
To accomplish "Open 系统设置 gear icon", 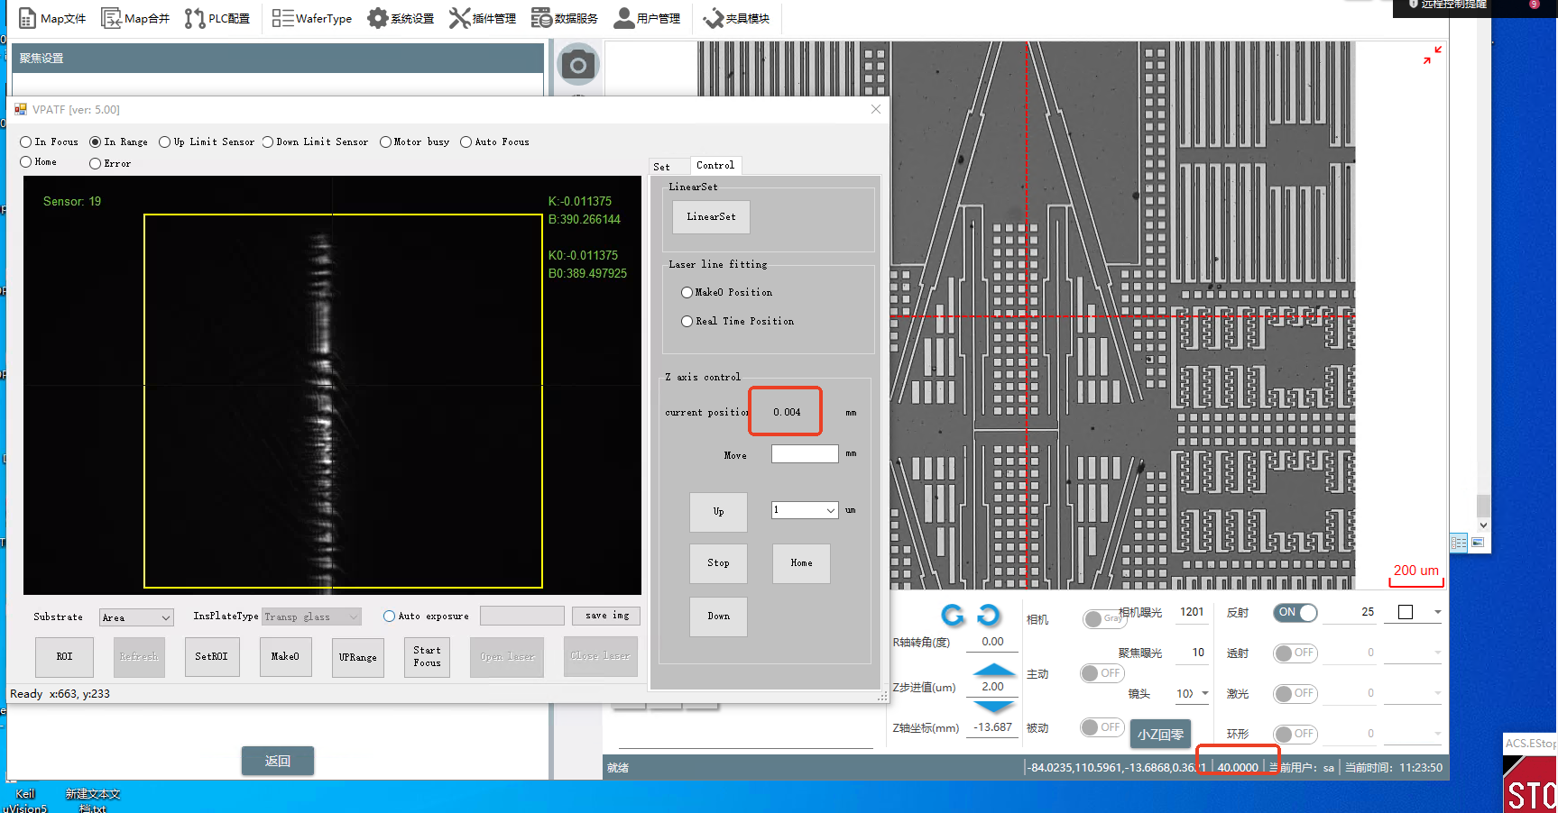I will click(x=401, y=18).
